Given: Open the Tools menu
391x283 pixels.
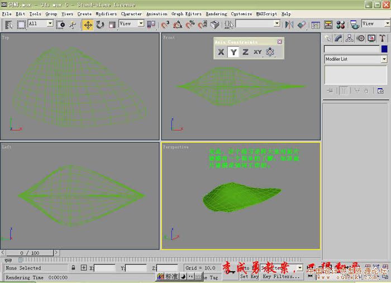Looking at the screenshot, I should [x=35, y=14].
